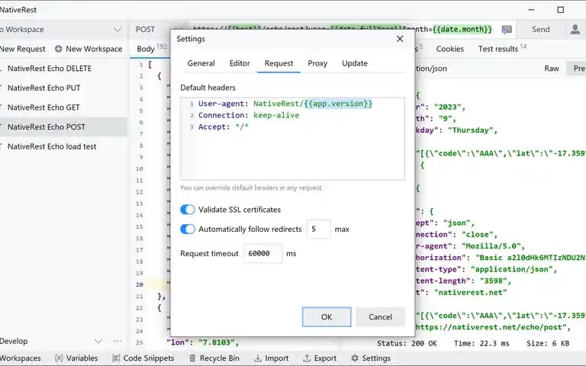The width and height of the screenshot is (586, 366).
Task: Click the Status: 200 OK text
Action: (x=407, y=343)
